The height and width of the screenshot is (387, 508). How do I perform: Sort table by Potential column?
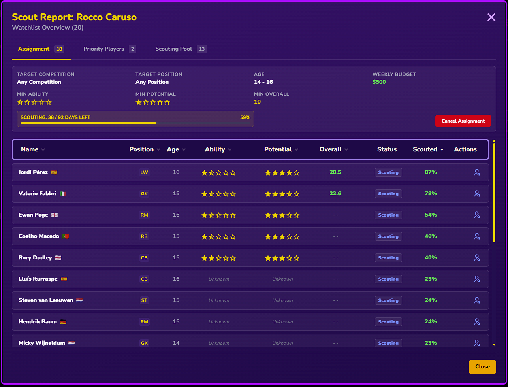click(x=281, y=149)
